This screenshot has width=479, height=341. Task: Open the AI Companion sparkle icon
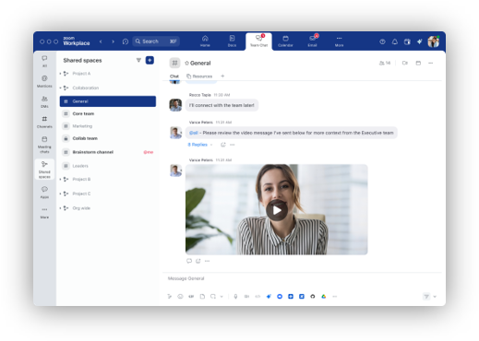pyautogui.click(x=420, y=41)
